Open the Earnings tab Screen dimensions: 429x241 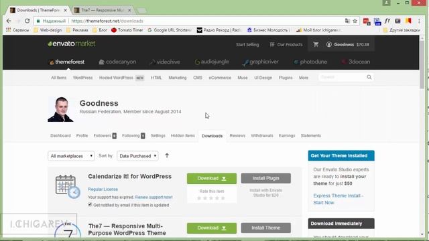(287, 135)
